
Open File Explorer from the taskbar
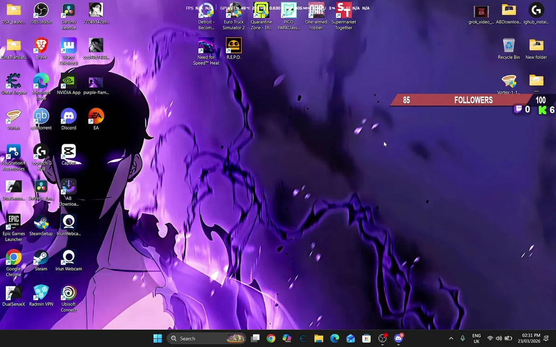point(319,338)
